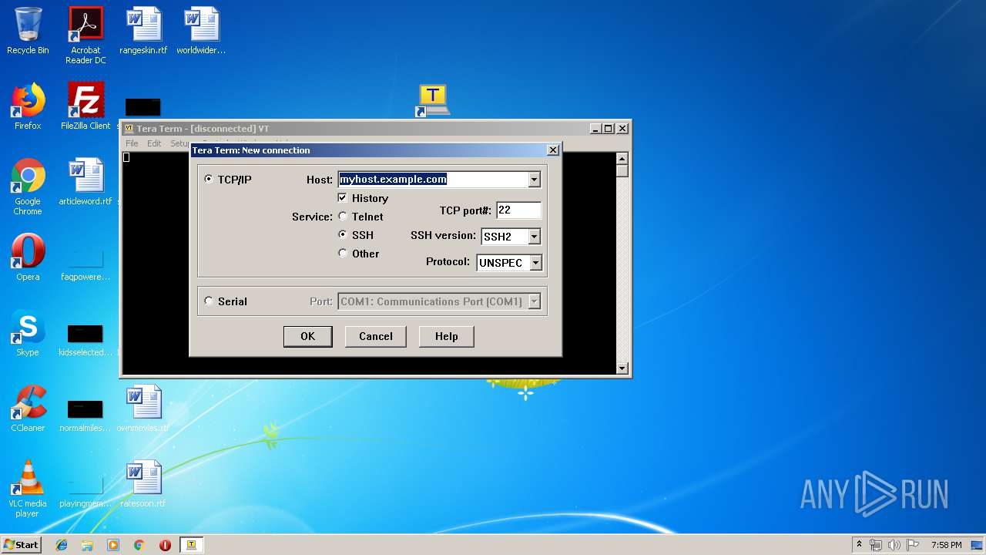Maximize the Tera Term window

pos(609,129)
